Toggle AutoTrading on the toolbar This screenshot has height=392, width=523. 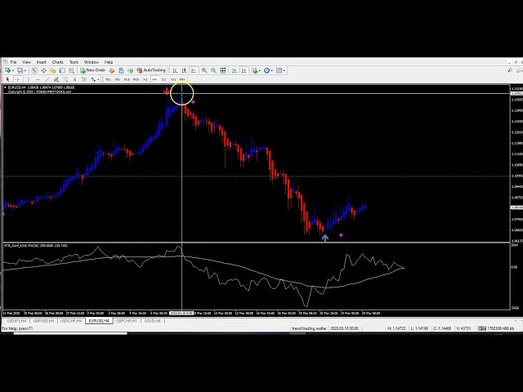151,70
